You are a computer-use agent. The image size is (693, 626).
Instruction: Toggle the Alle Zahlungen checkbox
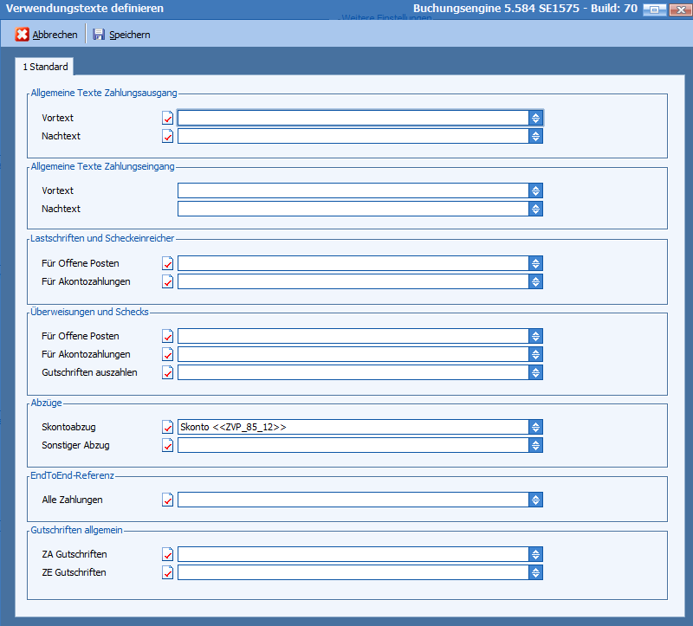(x=168, y=500)
